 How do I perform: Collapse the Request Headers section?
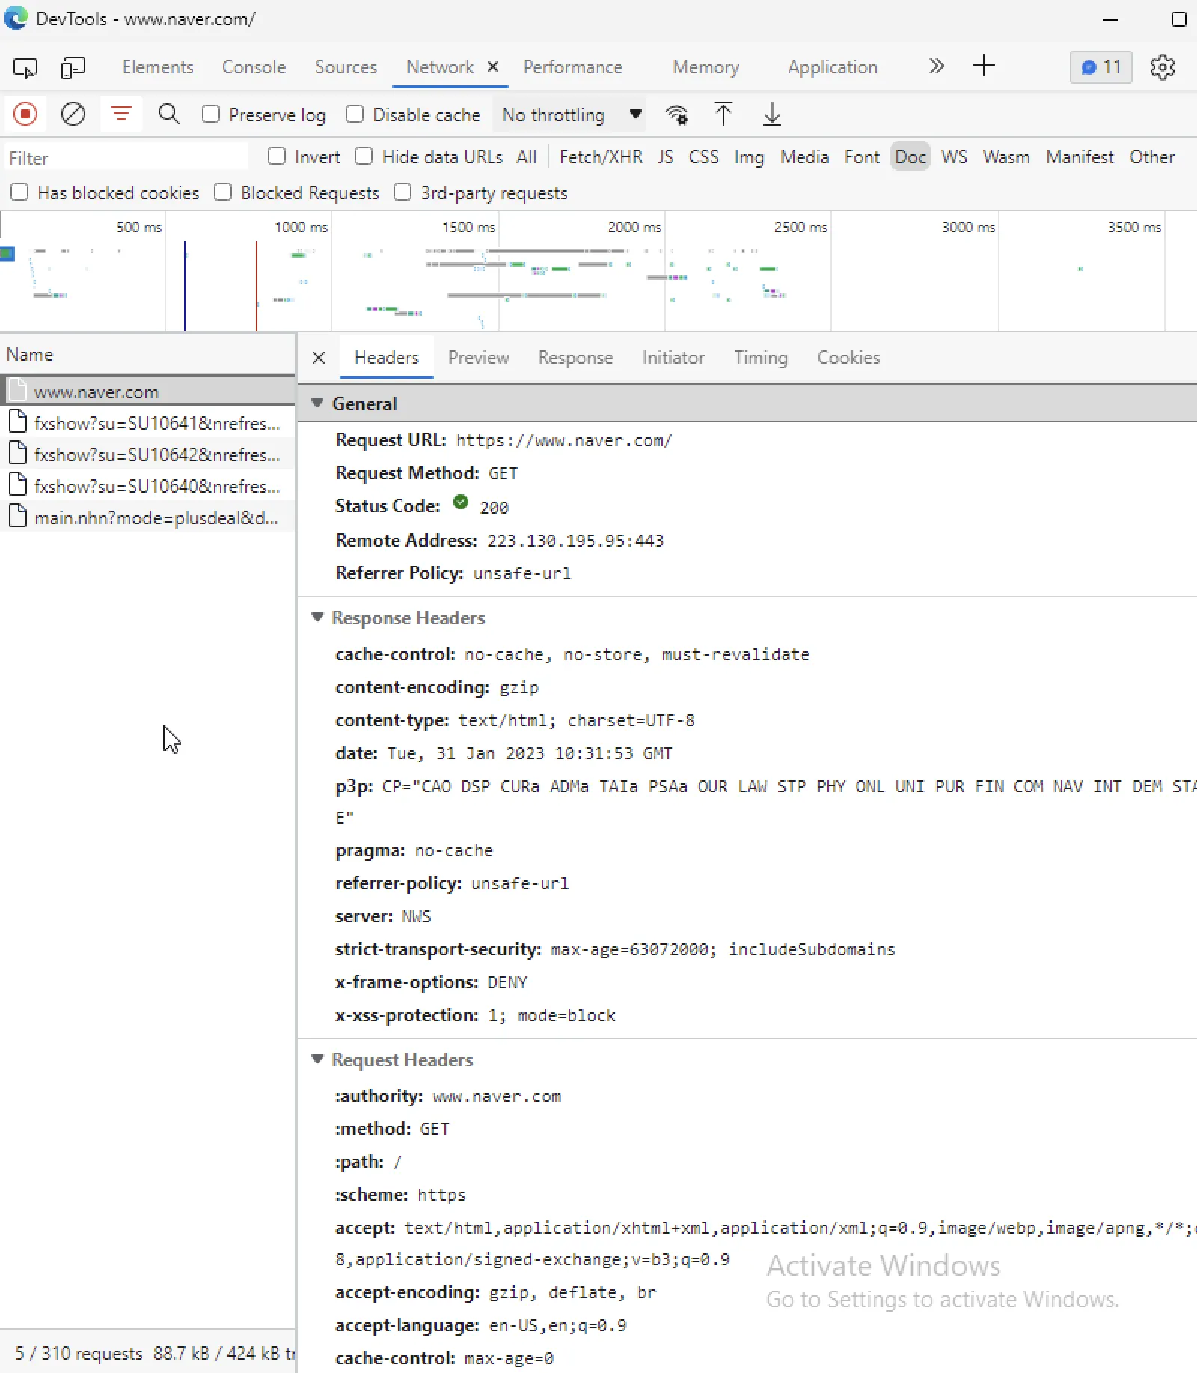(317, 1059)
